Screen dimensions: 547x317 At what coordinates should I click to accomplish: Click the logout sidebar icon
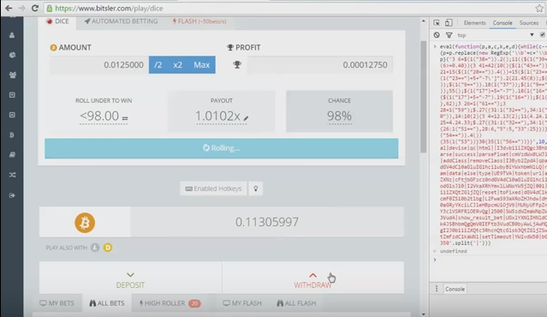pyautogui.click(x=12, y=195)
